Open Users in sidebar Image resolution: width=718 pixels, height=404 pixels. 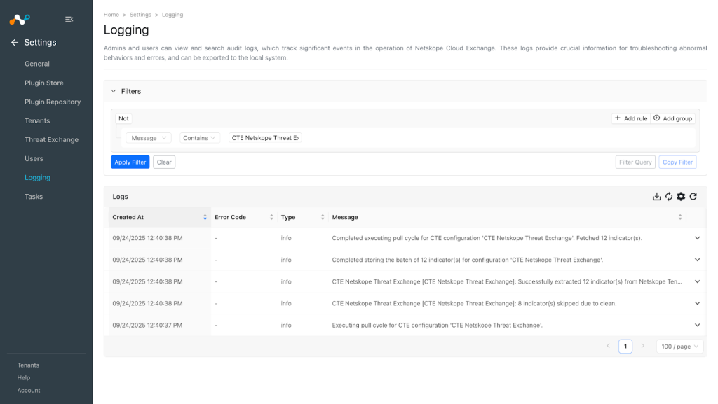point(34,158)
